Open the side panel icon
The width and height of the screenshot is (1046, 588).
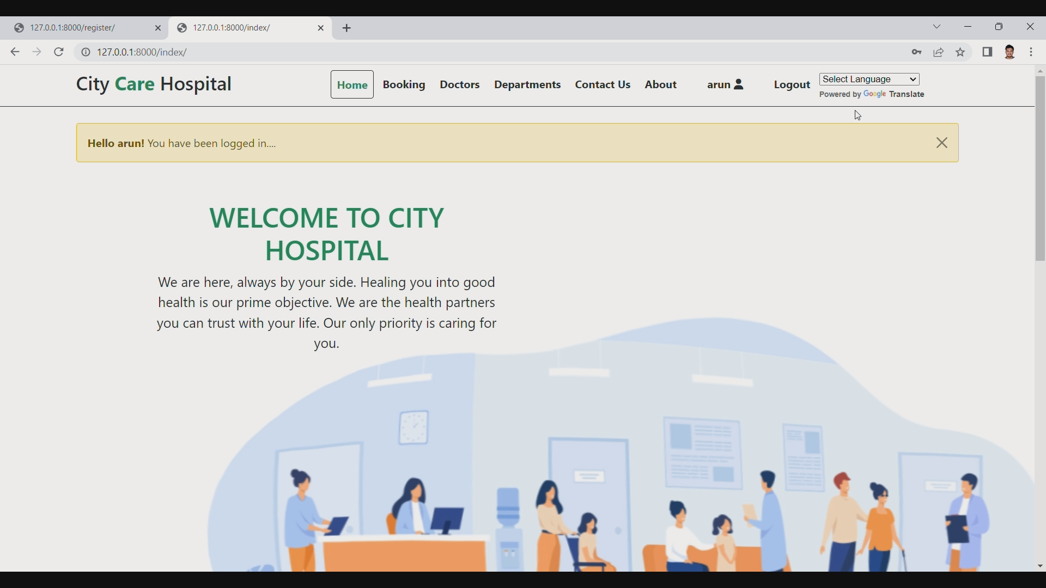(988, 52)
